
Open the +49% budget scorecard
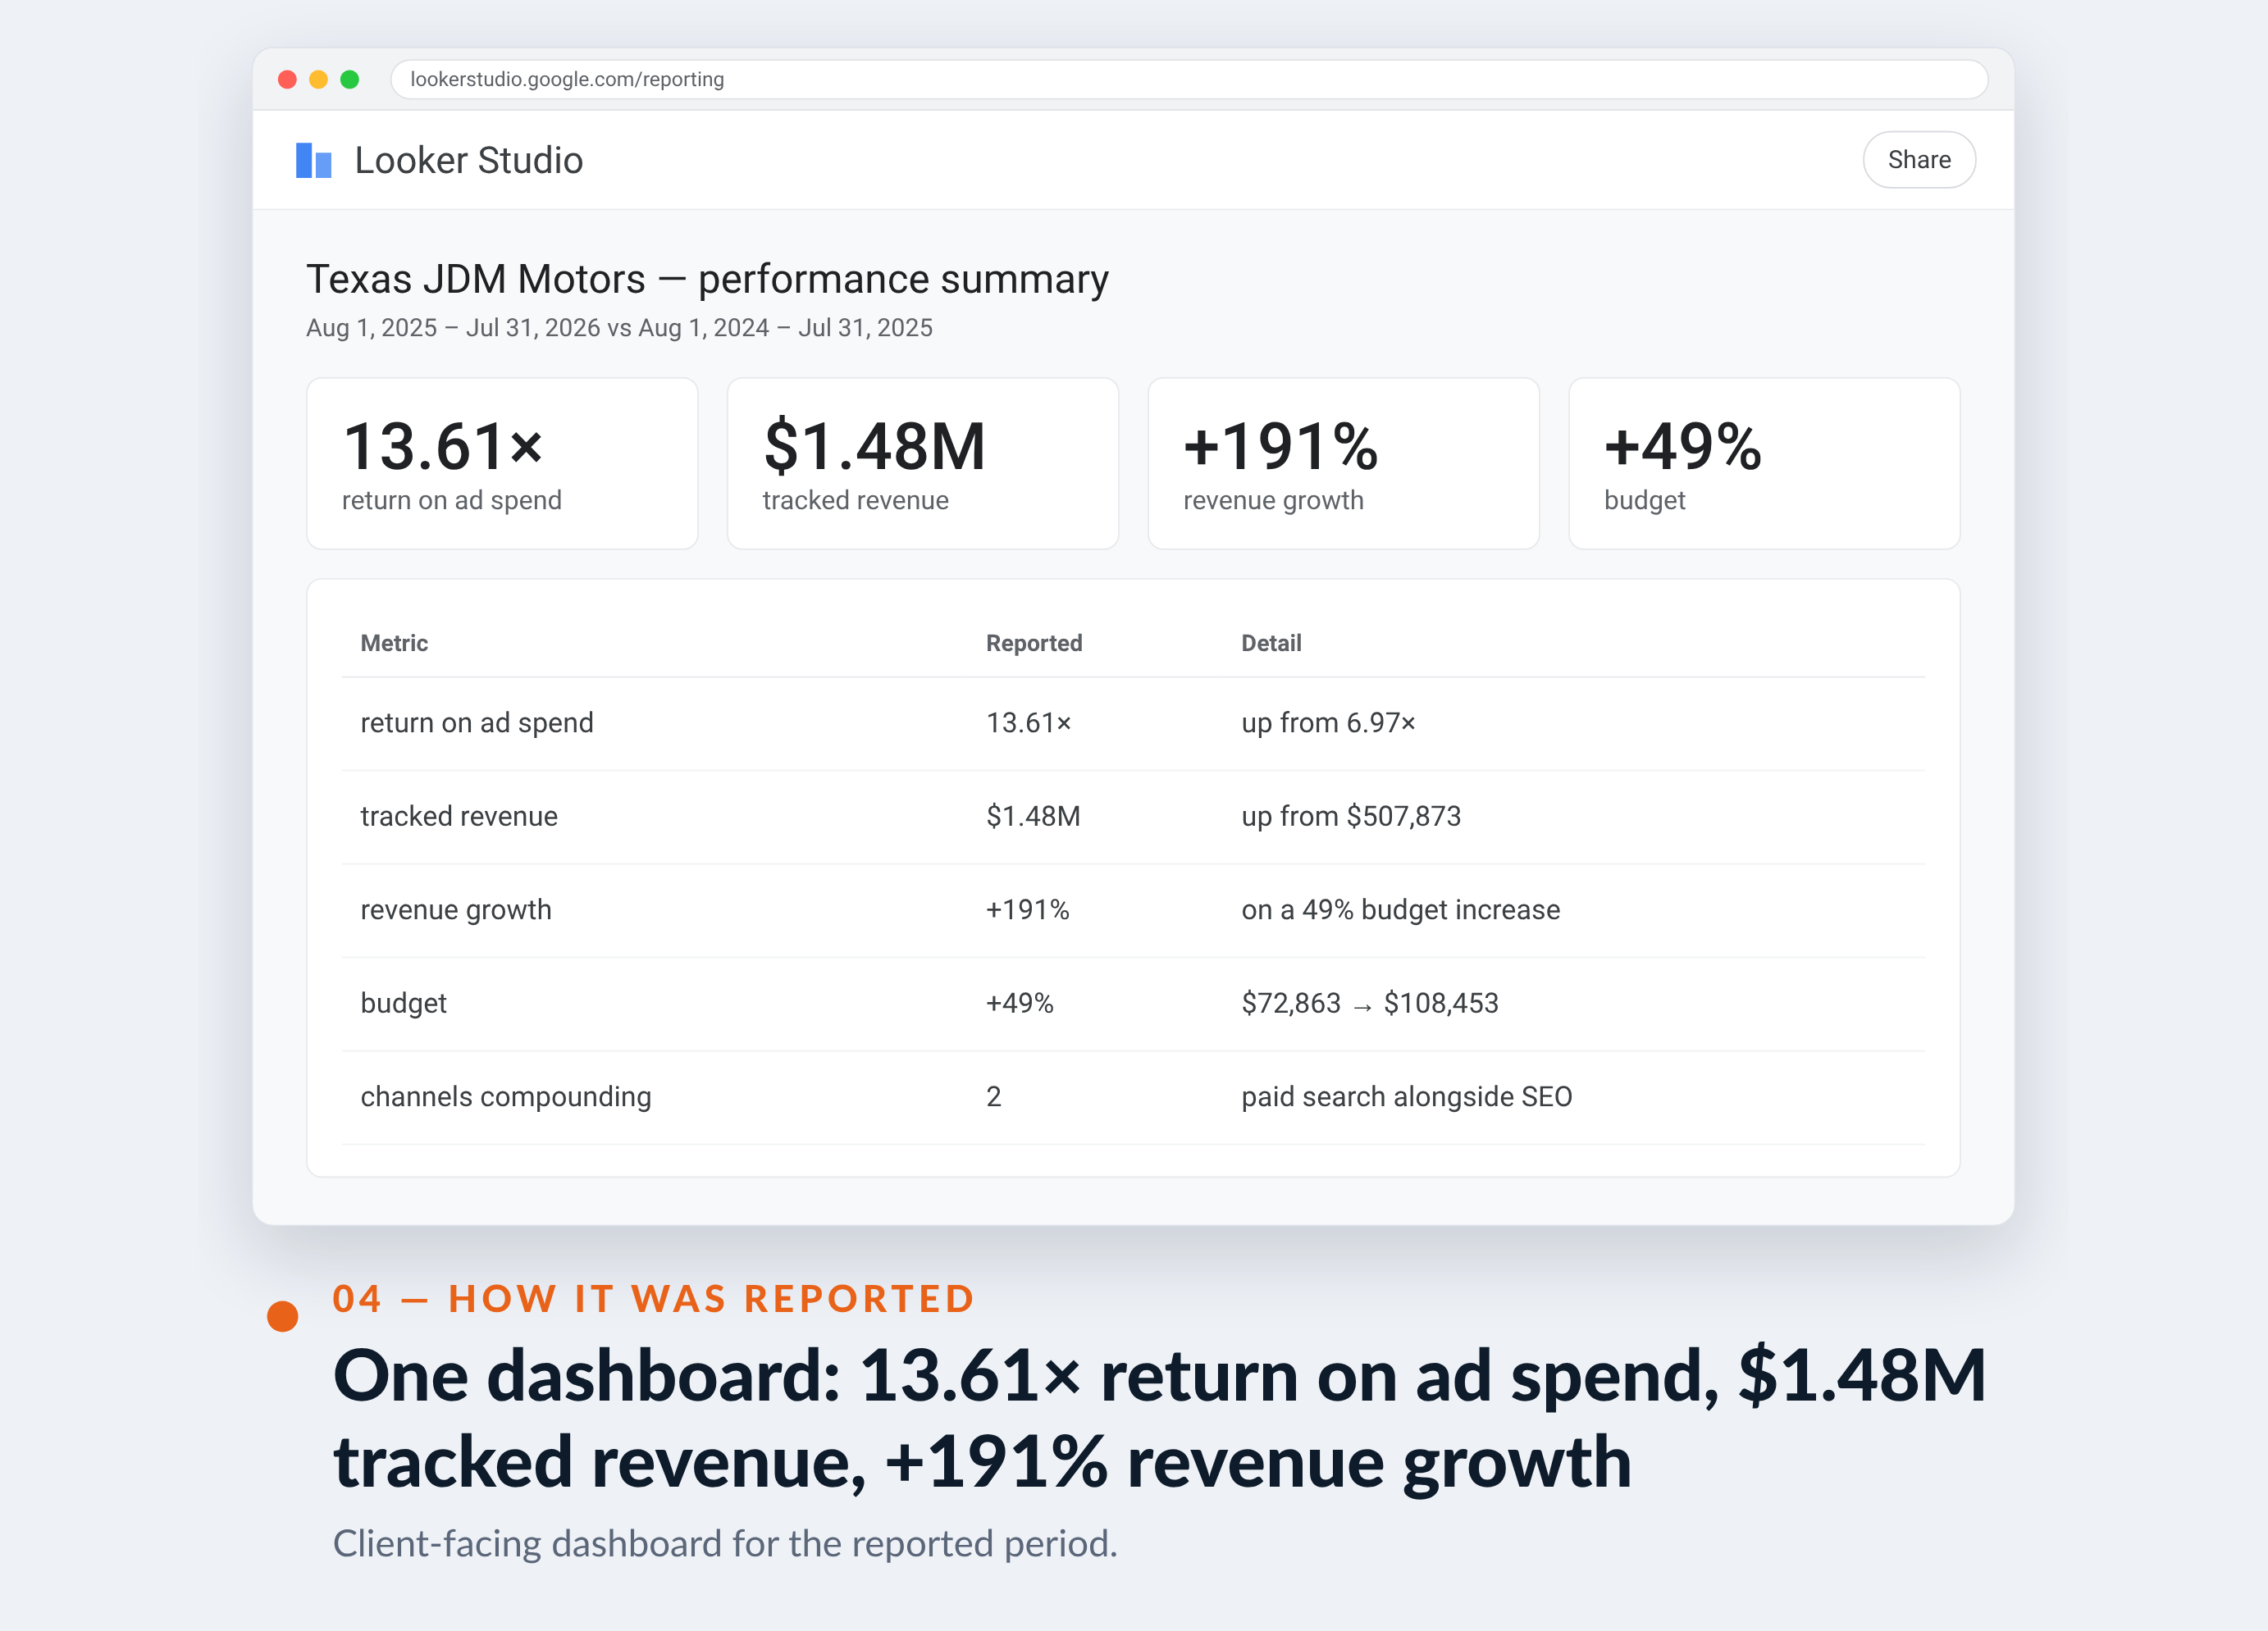point(1764,463)
